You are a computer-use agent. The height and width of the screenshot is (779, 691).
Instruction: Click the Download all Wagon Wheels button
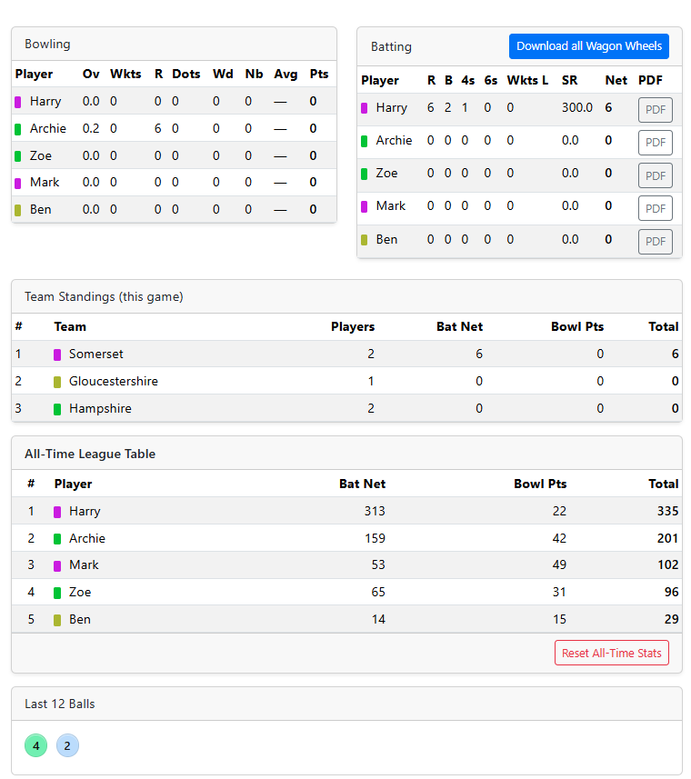point(588,46)
